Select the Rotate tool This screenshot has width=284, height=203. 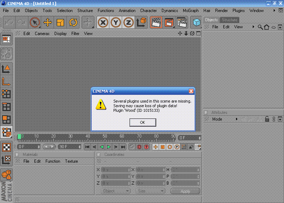coord(73,23)
